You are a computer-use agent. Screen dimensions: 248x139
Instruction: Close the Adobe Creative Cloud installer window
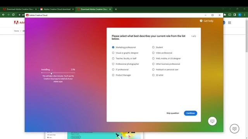coord(220,15)
